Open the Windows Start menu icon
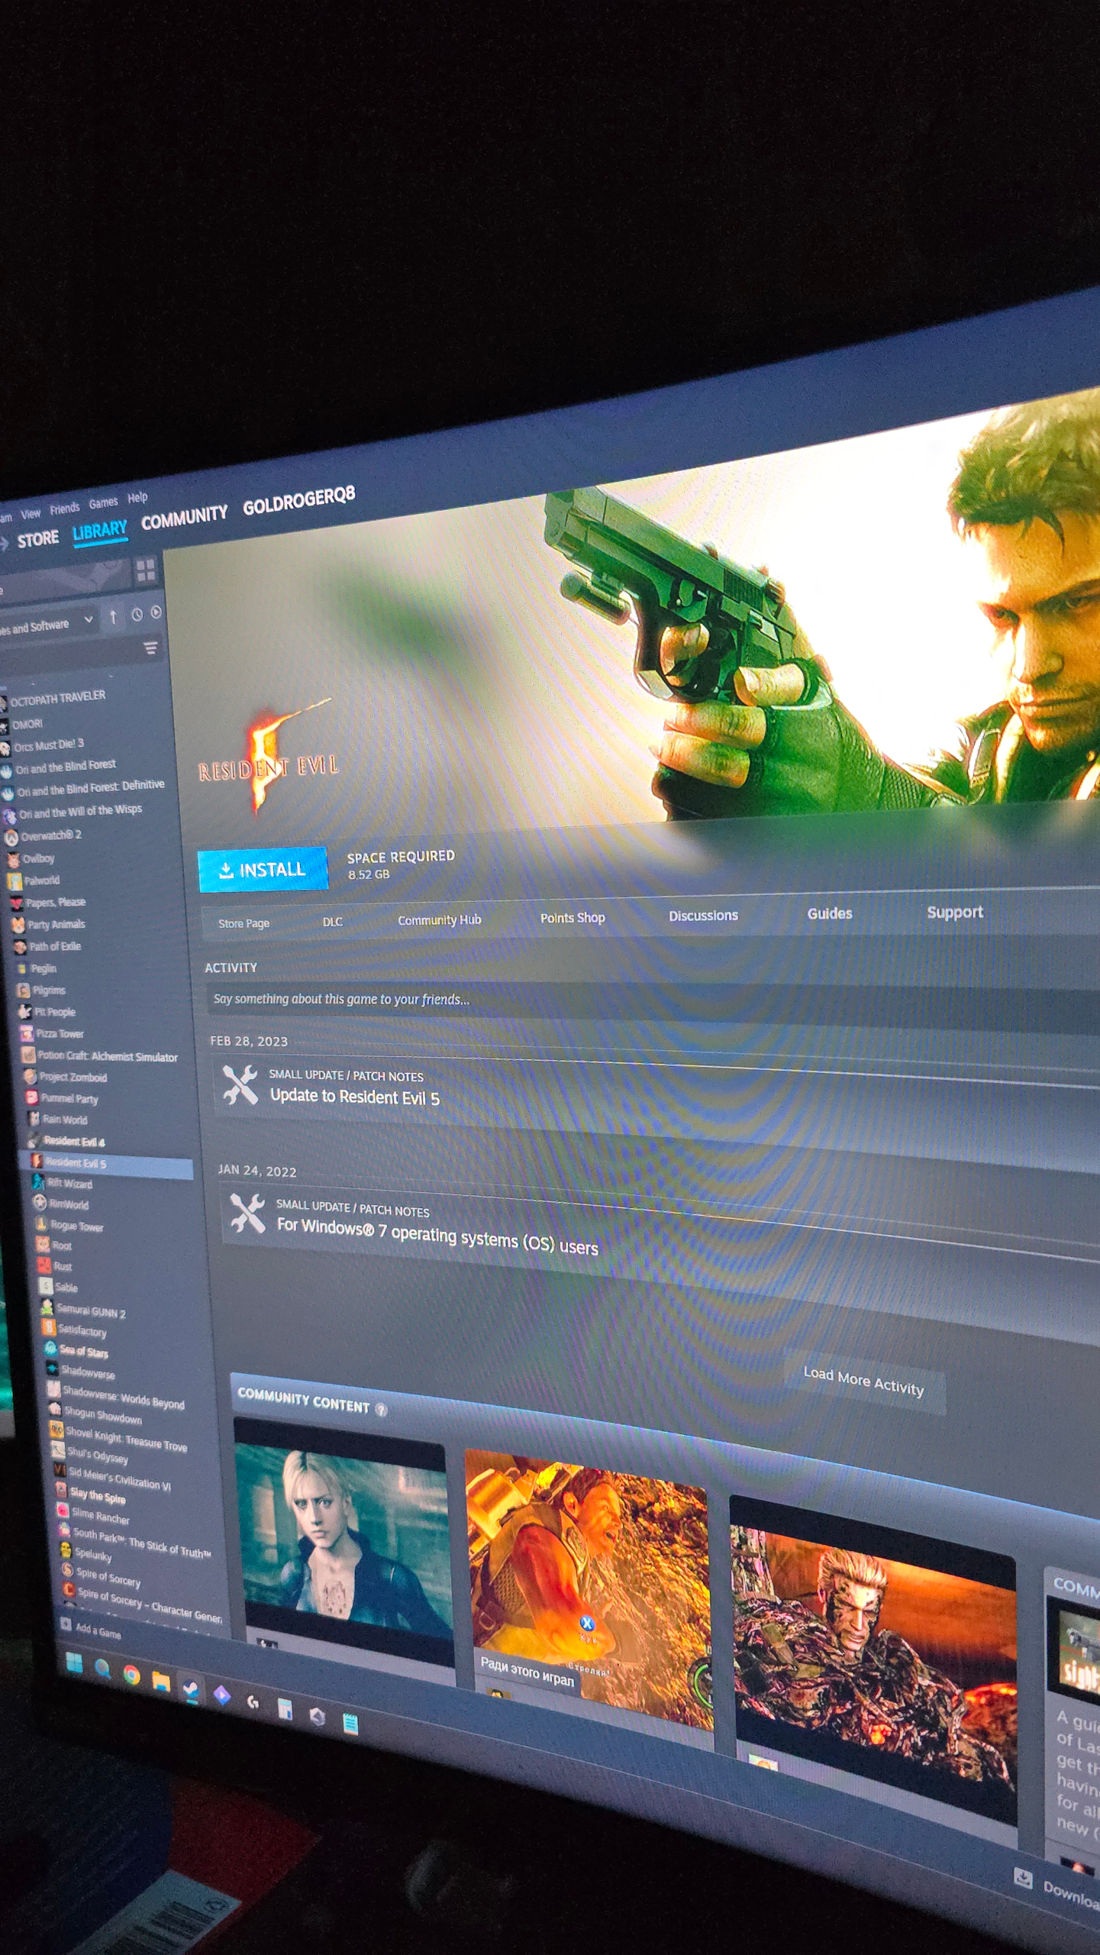 pos(74,1663)
